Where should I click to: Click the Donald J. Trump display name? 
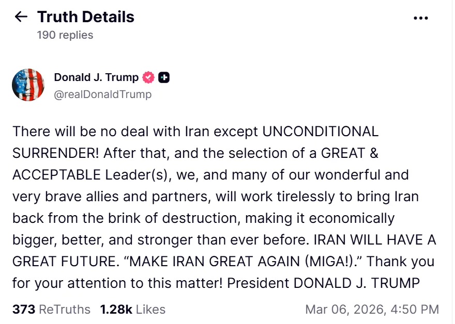point(96,77)
